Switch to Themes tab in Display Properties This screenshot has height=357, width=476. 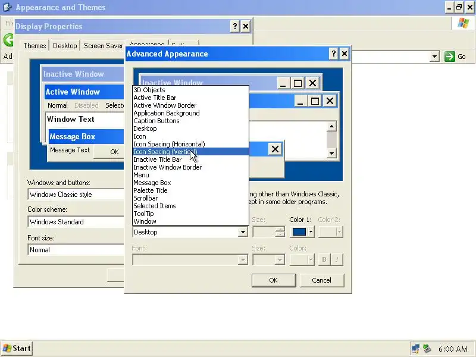(35, 46)
